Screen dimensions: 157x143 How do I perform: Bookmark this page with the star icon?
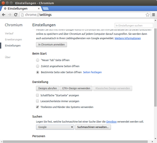point(147,15)
